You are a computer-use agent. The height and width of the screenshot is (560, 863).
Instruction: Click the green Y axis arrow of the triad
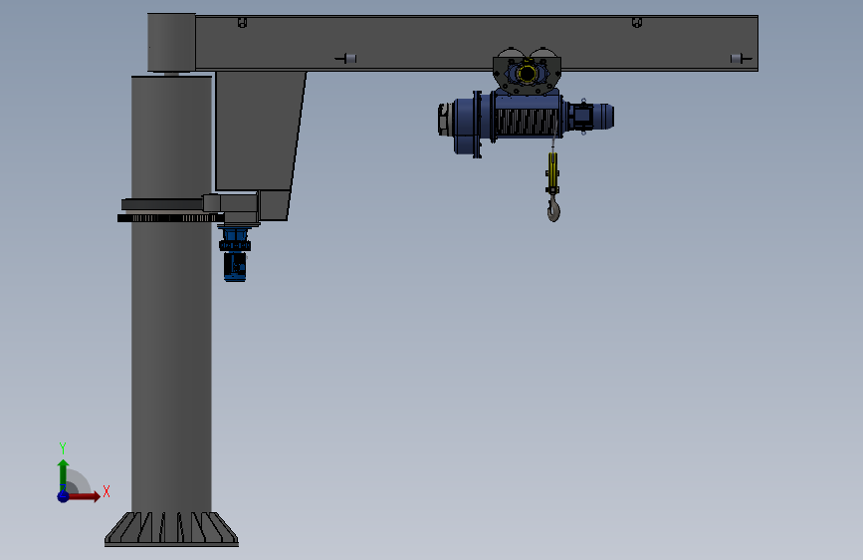click(x=63, y=474)
